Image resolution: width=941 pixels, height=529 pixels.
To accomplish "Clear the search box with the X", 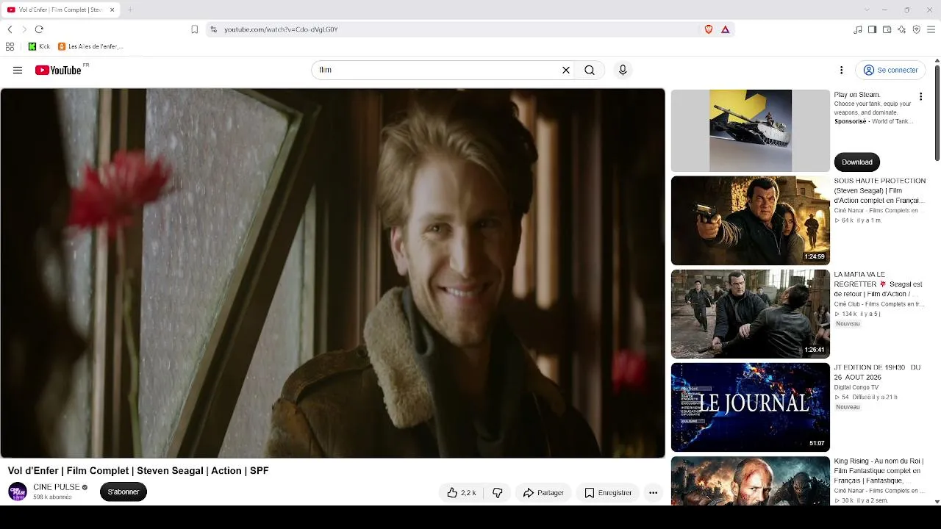I will [x=566, y=70].
